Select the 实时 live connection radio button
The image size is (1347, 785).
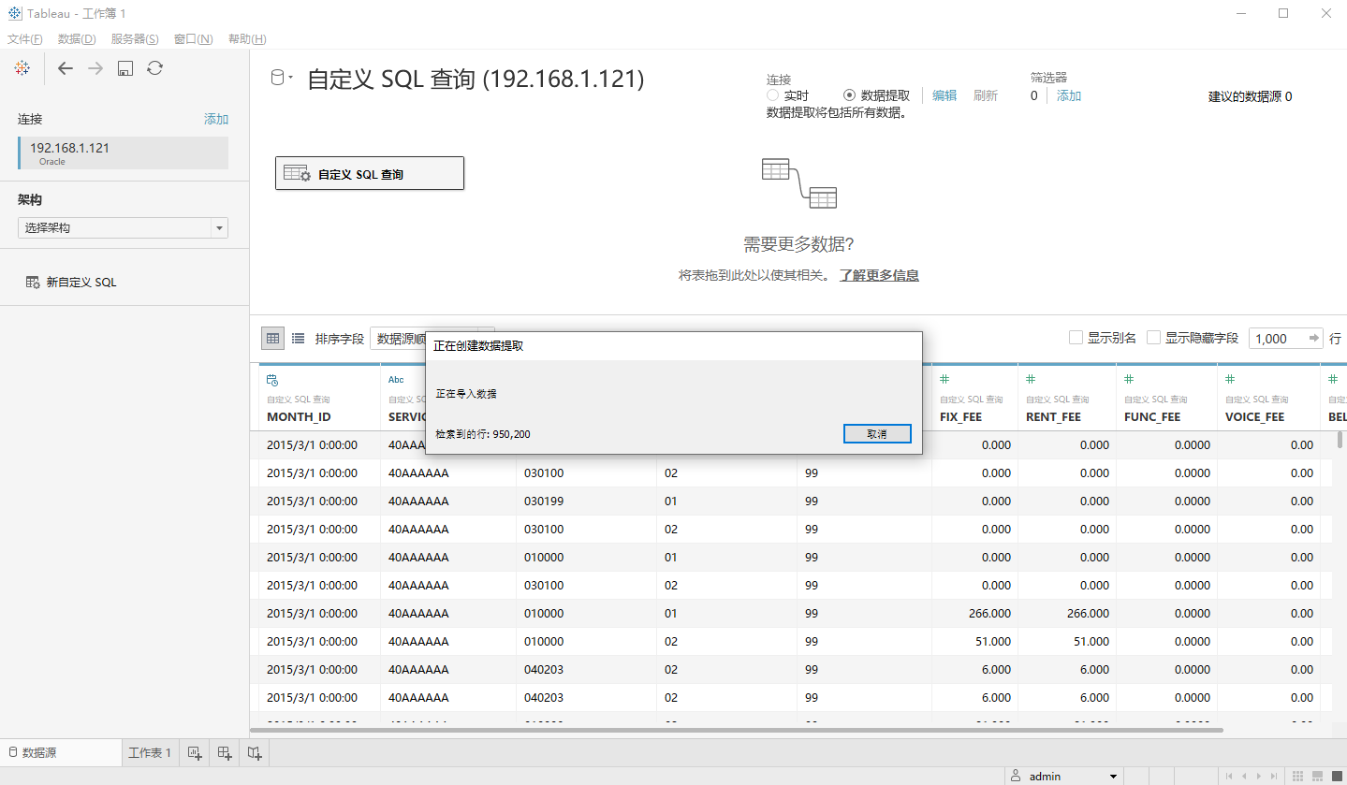[772, 95]
